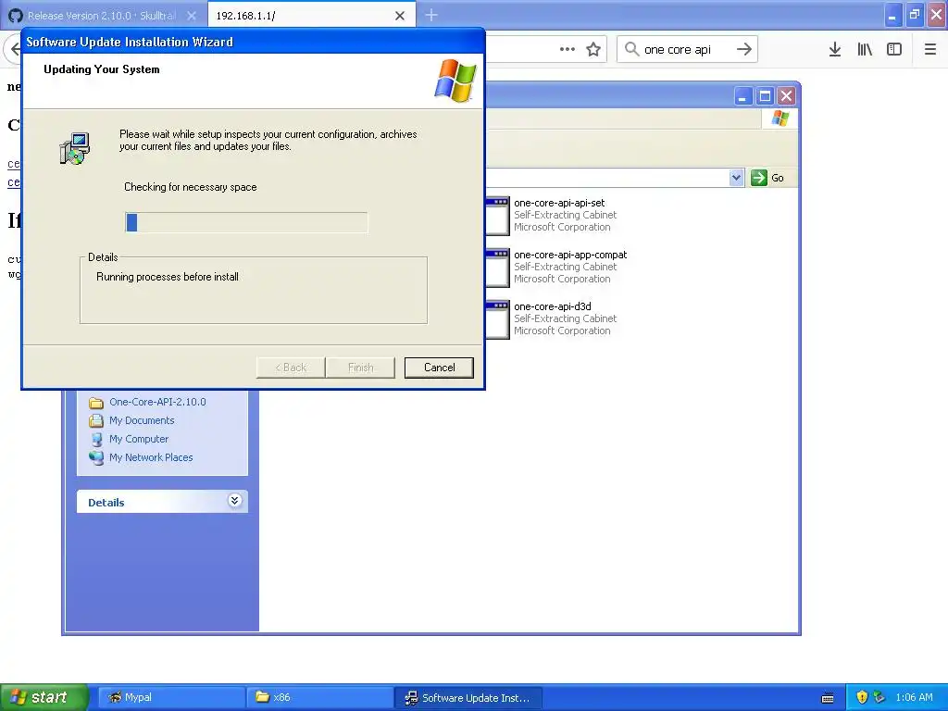Click the wizard setup computer icon
948x711 pixels.
(75, 149)
